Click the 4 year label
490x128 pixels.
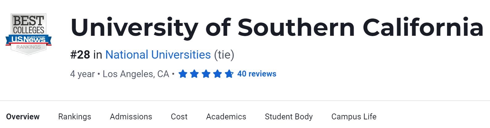point(82,74)
